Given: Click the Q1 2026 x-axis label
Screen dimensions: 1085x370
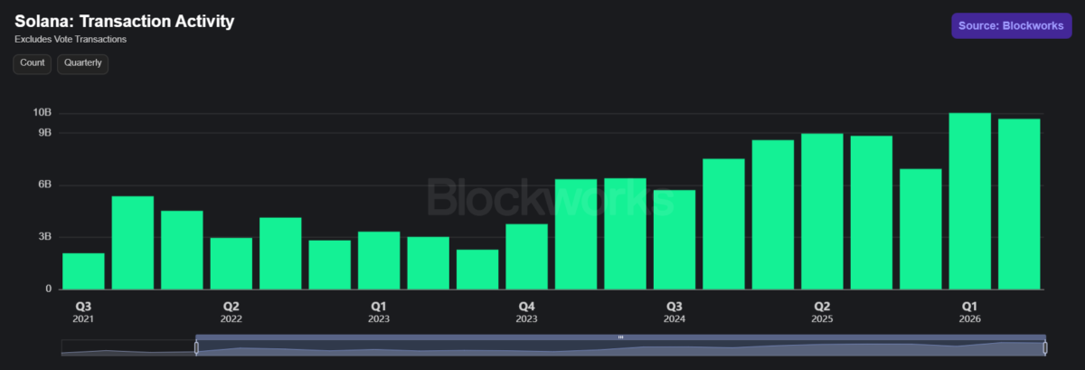Looking at the screenshot, I should coord(970,312).
